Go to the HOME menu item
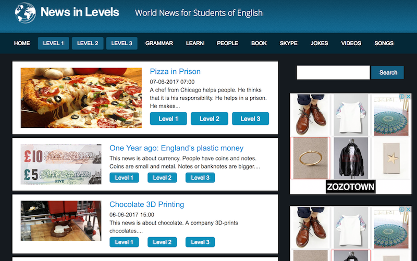Screen dimensions: 417x261 [22, 43]
